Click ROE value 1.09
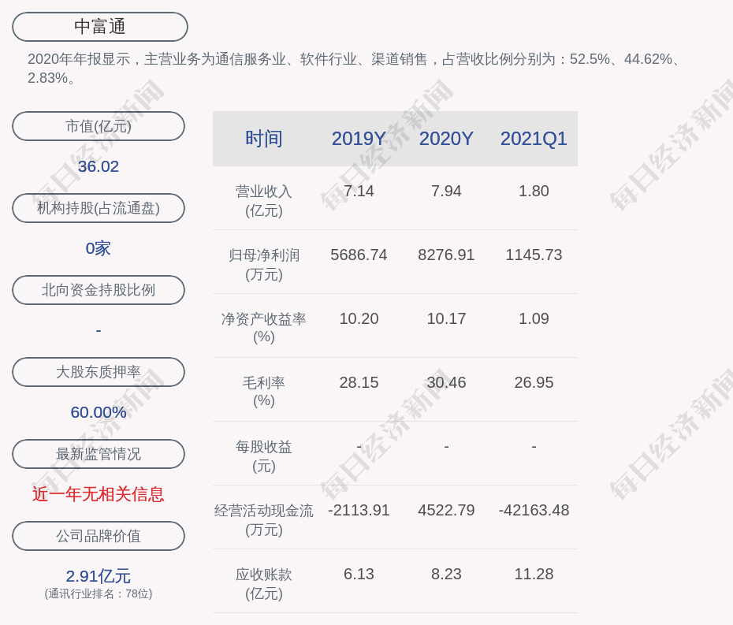 [x=534, y=319]
